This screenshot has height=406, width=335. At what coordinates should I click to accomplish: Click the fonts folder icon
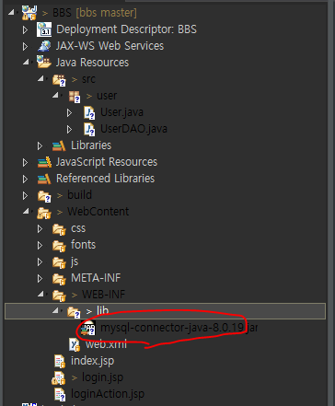(59, 246)
